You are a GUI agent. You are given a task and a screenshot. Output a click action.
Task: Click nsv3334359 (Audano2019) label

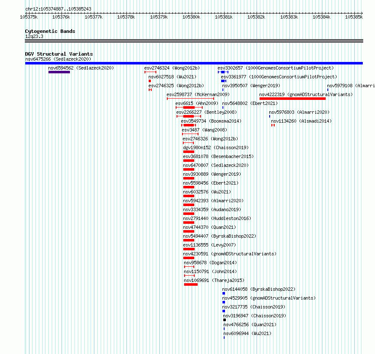coord(212,209)
